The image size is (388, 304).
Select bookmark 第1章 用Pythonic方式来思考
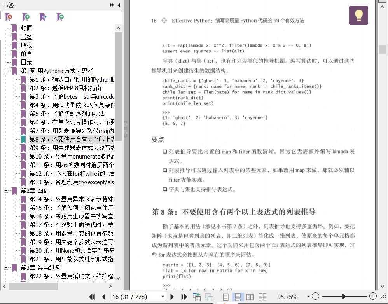pyautogui.click(x=57, y=71)
